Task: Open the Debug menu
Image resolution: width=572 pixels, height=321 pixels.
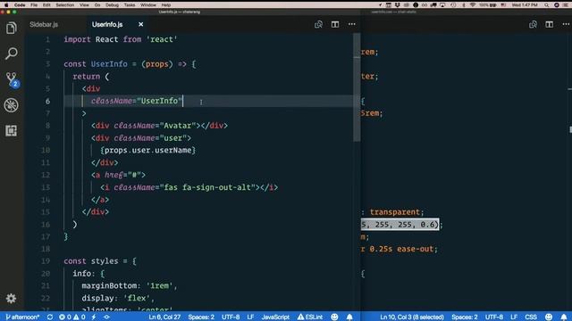Action: [112, 5]
